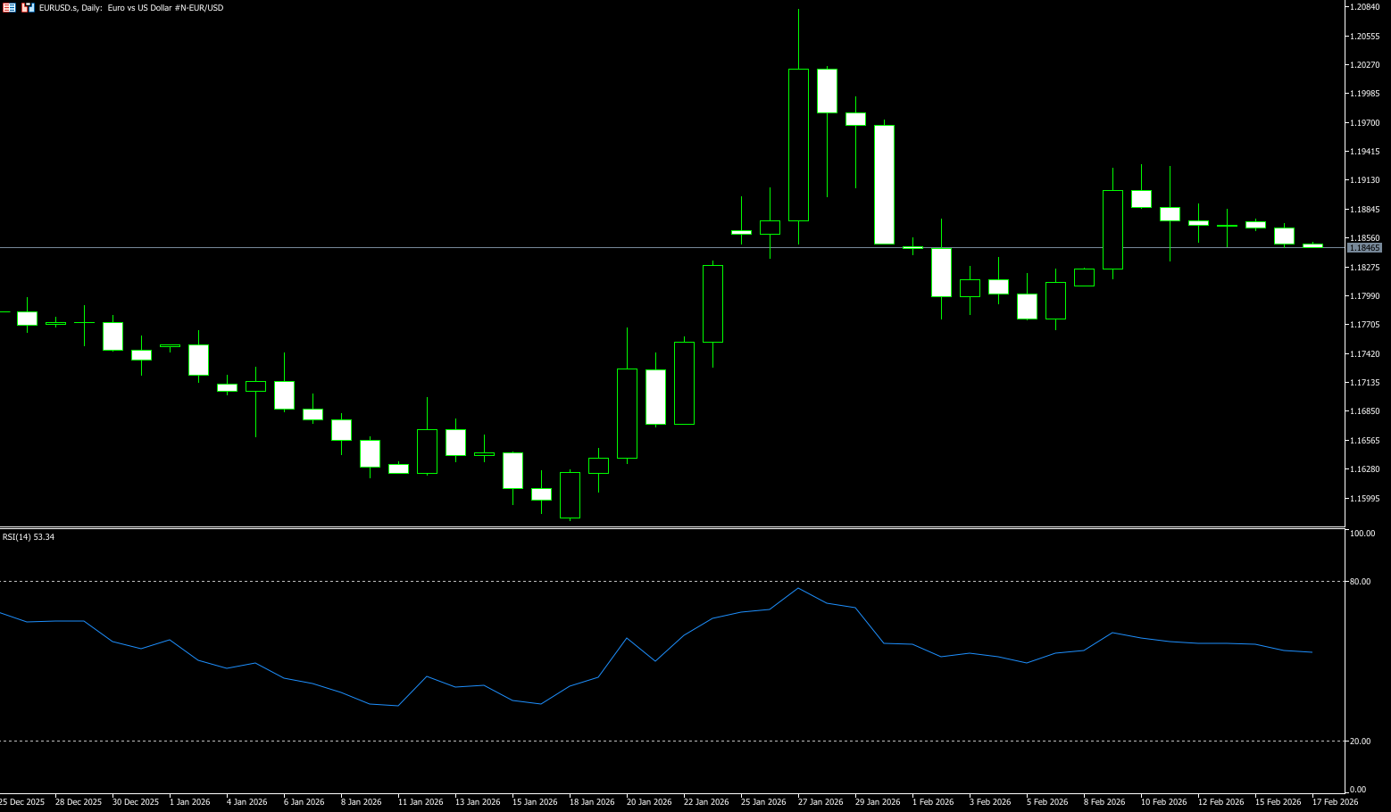
Task: Click the 1.15995 price scale label
Action: click(x=1366, y=499)
